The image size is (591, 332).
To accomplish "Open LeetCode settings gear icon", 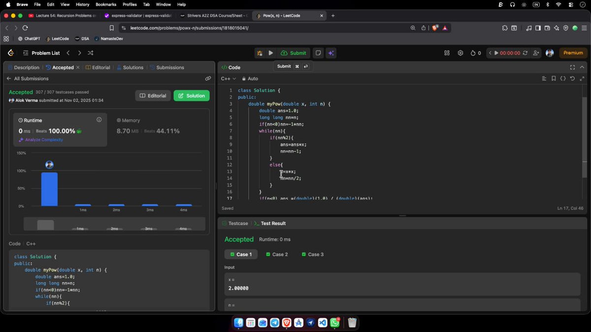I will [x=460, y=53].
